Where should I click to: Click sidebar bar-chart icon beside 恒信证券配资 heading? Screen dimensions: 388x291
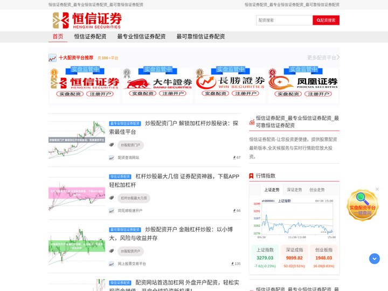tap(252, 122)
